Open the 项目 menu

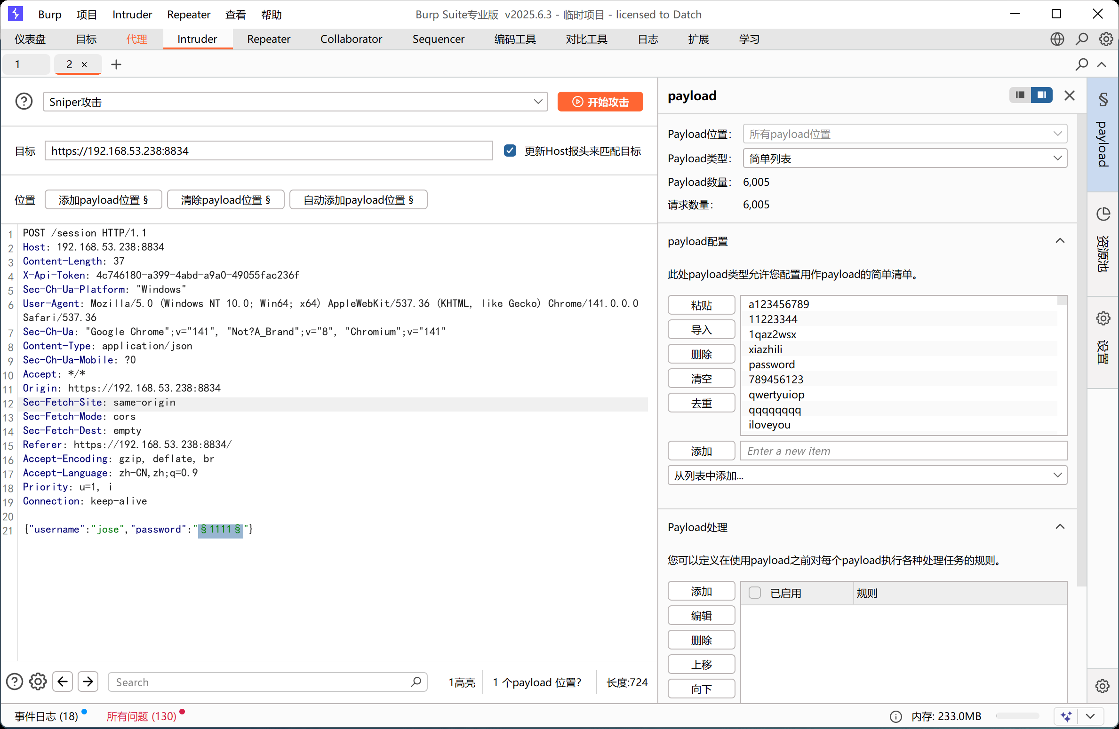[x=87, y=15]
